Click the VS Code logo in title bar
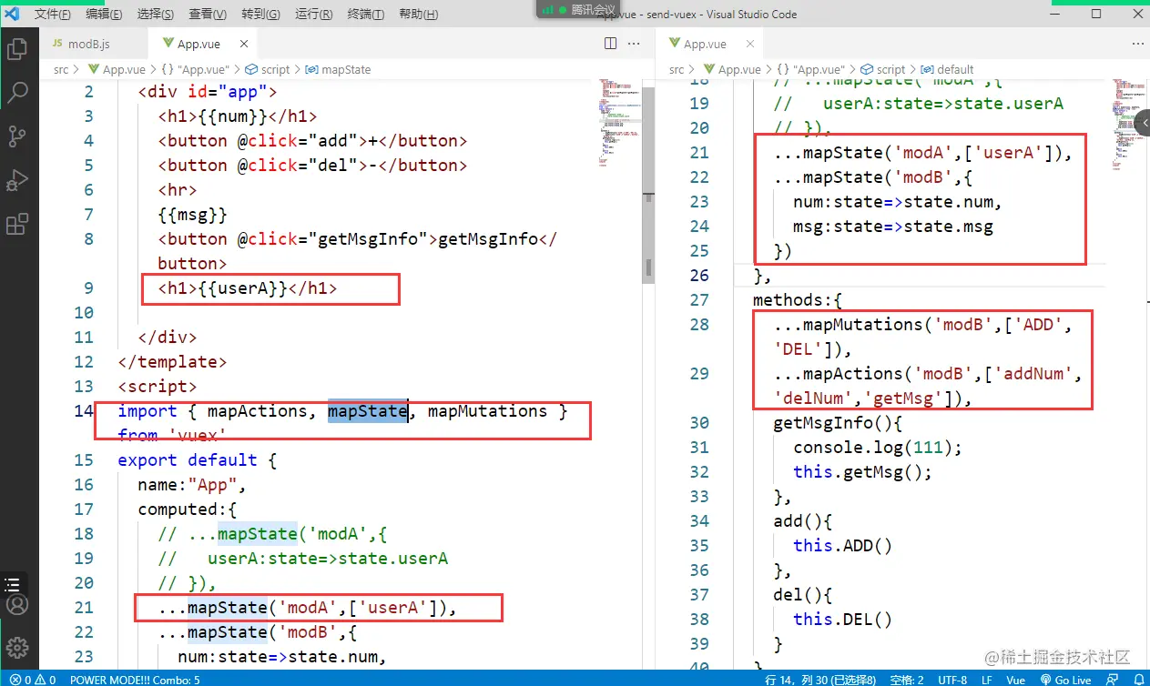The height and width of the screenshot is (686, 1150). click(x=13, y=14)
